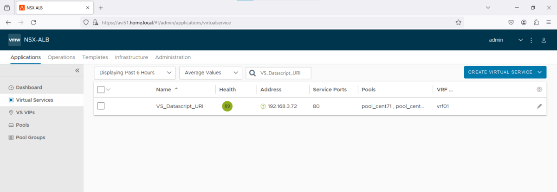Image resolution: width=557 pixels, height=192 pixels.
Task: Reload the page
Action: tap(33, 22)
